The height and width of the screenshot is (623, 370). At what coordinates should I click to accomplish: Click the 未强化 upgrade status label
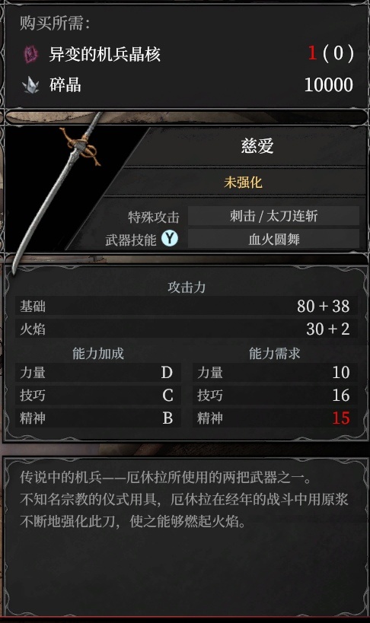tap(243, 183)
